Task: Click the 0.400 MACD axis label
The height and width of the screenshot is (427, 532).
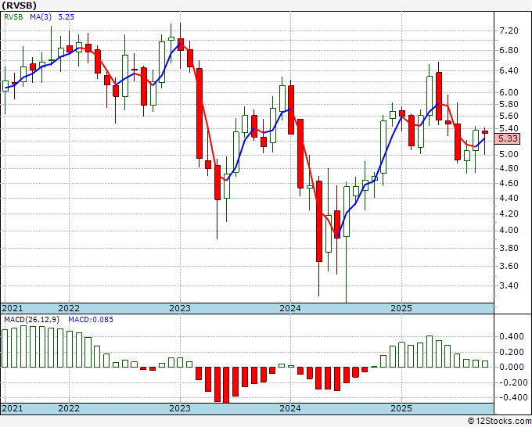Action: coord(512,337)
